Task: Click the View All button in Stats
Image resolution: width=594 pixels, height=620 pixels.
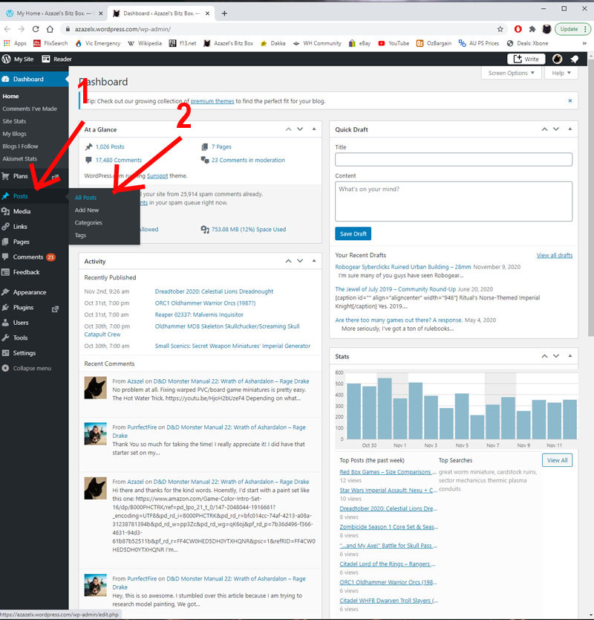Action: pyautogui.click(x=557, y=460)
